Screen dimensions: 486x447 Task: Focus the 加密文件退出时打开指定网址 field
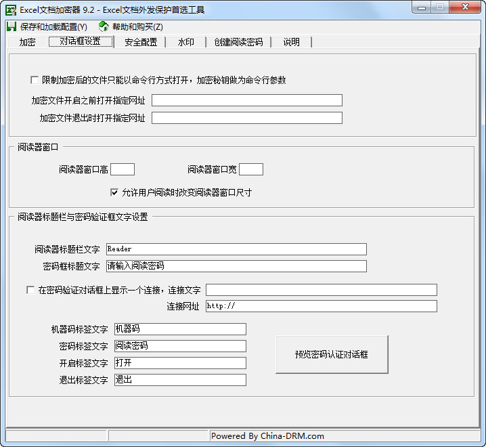point(247,118)
